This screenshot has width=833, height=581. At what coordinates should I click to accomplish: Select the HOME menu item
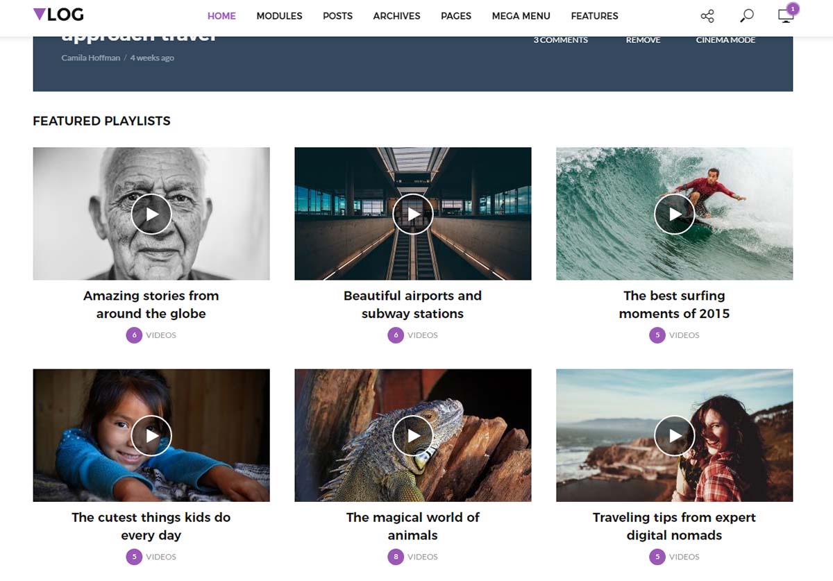point(221,15)
